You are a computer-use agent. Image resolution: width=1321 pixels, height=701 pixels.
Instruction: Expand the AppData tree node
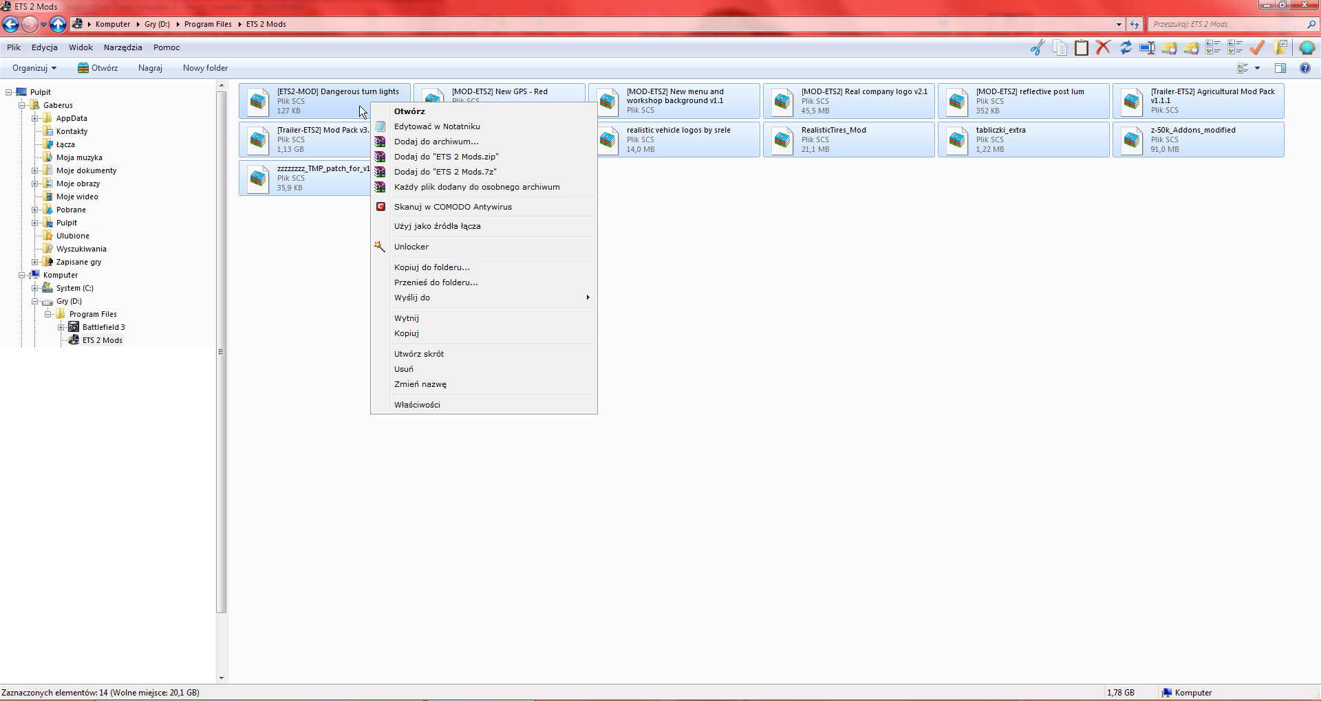click(x=34, y=118)
